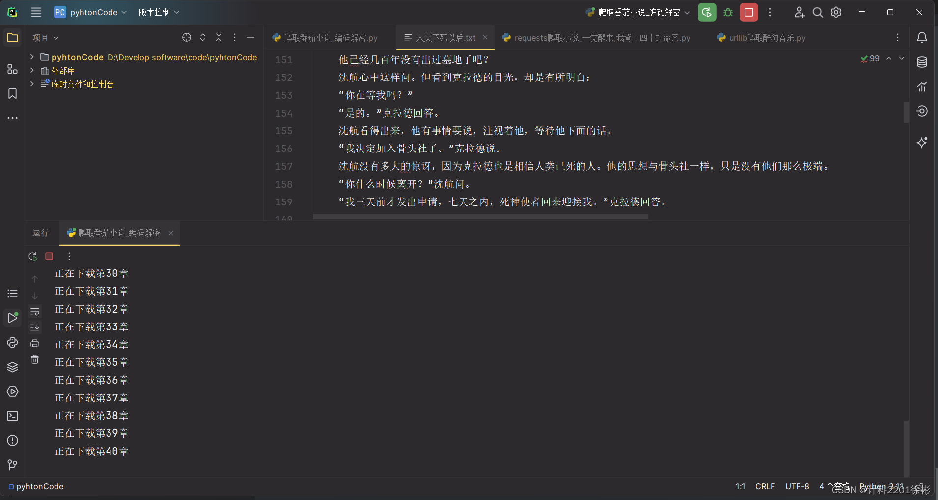Open Problems tool window icon
Screen dimensions: 938x500
[13, 441]
